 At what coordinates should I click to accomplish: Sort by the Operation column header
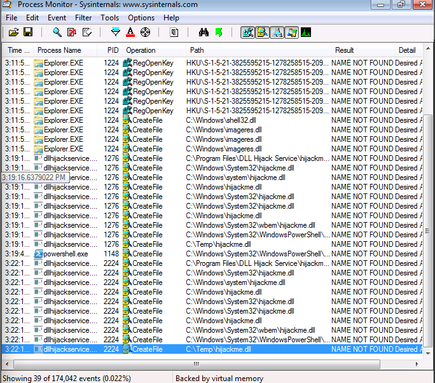[x=154, y=50]
